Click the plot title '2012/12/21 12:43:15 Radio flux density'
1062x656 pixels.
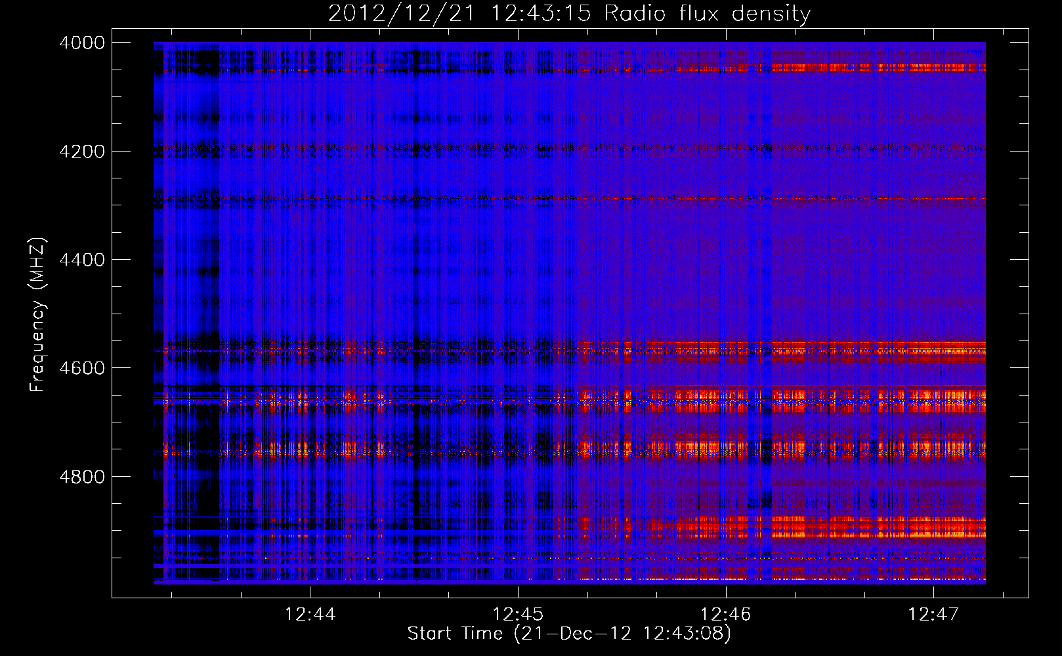pos(569,14)
